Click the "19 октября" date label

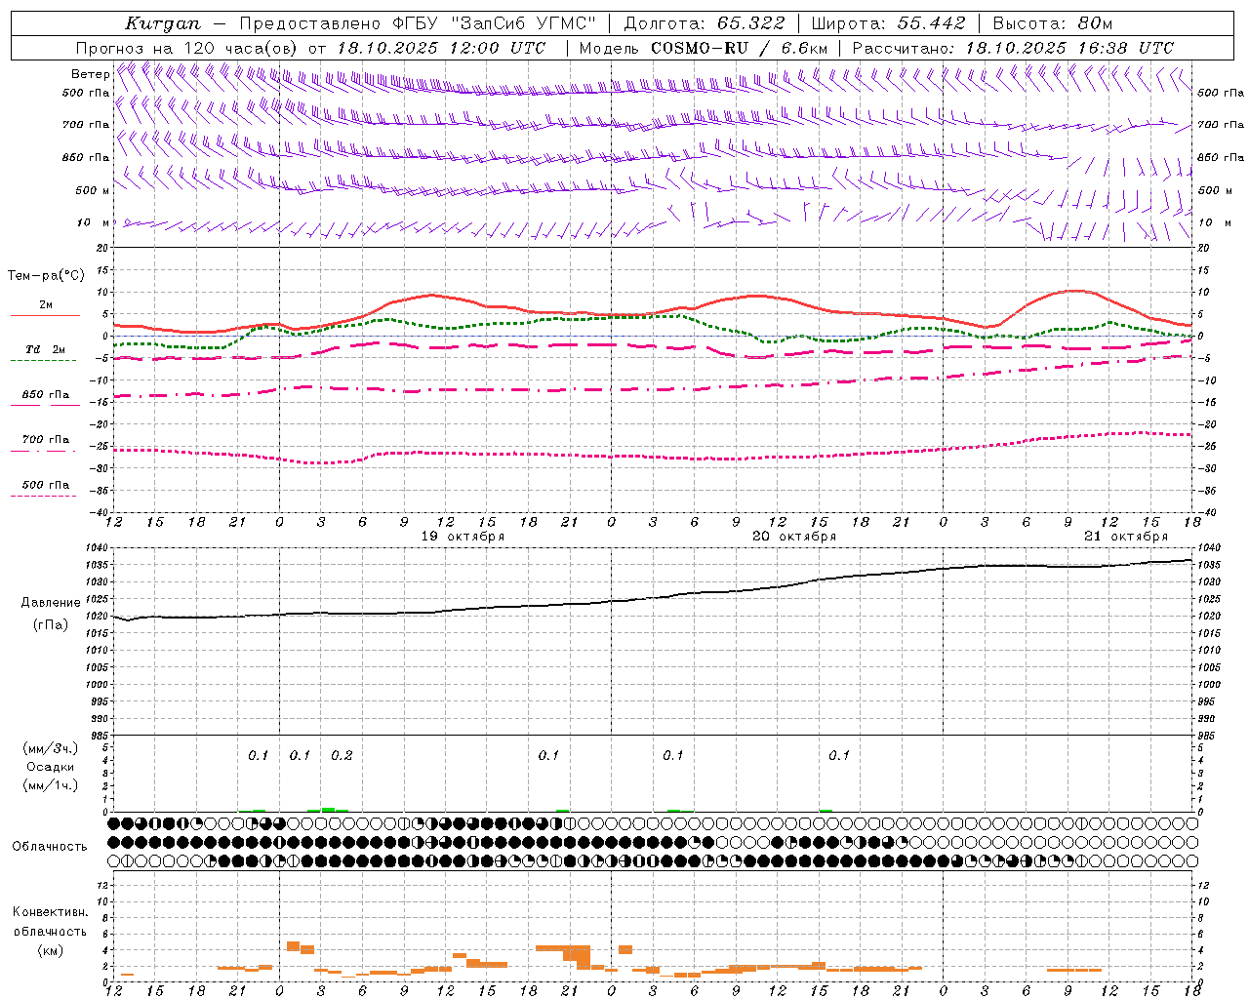point(463,537)
